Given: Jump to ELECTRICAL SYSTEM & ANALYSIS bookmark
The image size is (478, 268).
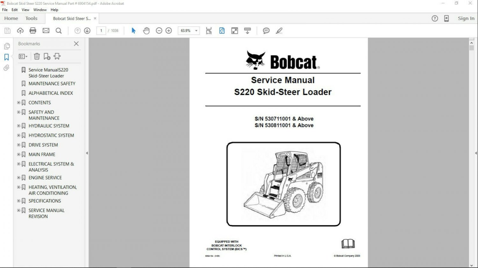Looking at the screenshot, I should (x=51, y=167).
